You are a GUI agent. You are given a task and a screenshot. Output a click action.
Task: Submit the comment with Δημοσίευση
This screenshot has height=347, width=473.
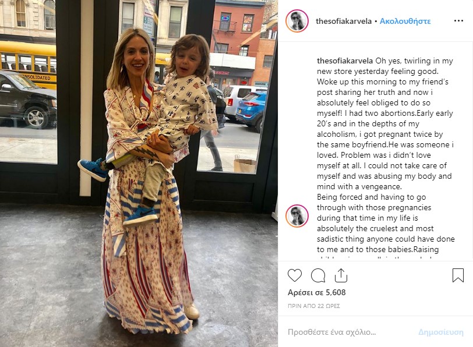click(x=441, y=332)
